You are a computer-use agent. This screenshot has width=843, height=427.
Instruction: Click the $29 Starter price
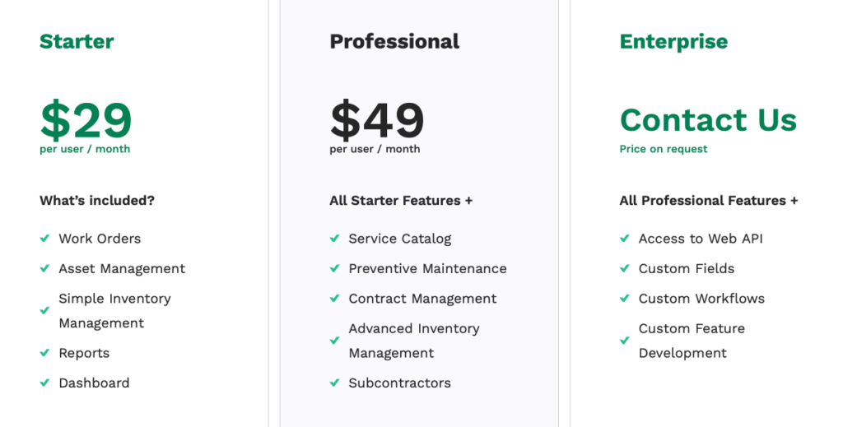pos(86,120)
